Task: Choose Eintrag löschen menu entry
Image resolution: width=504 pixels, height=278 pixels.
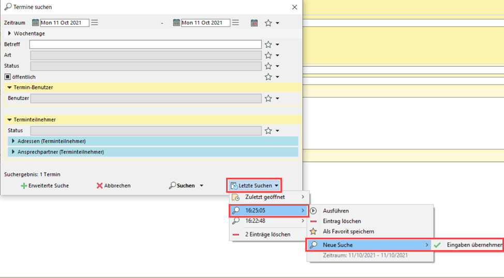Action: click(342, 221)
